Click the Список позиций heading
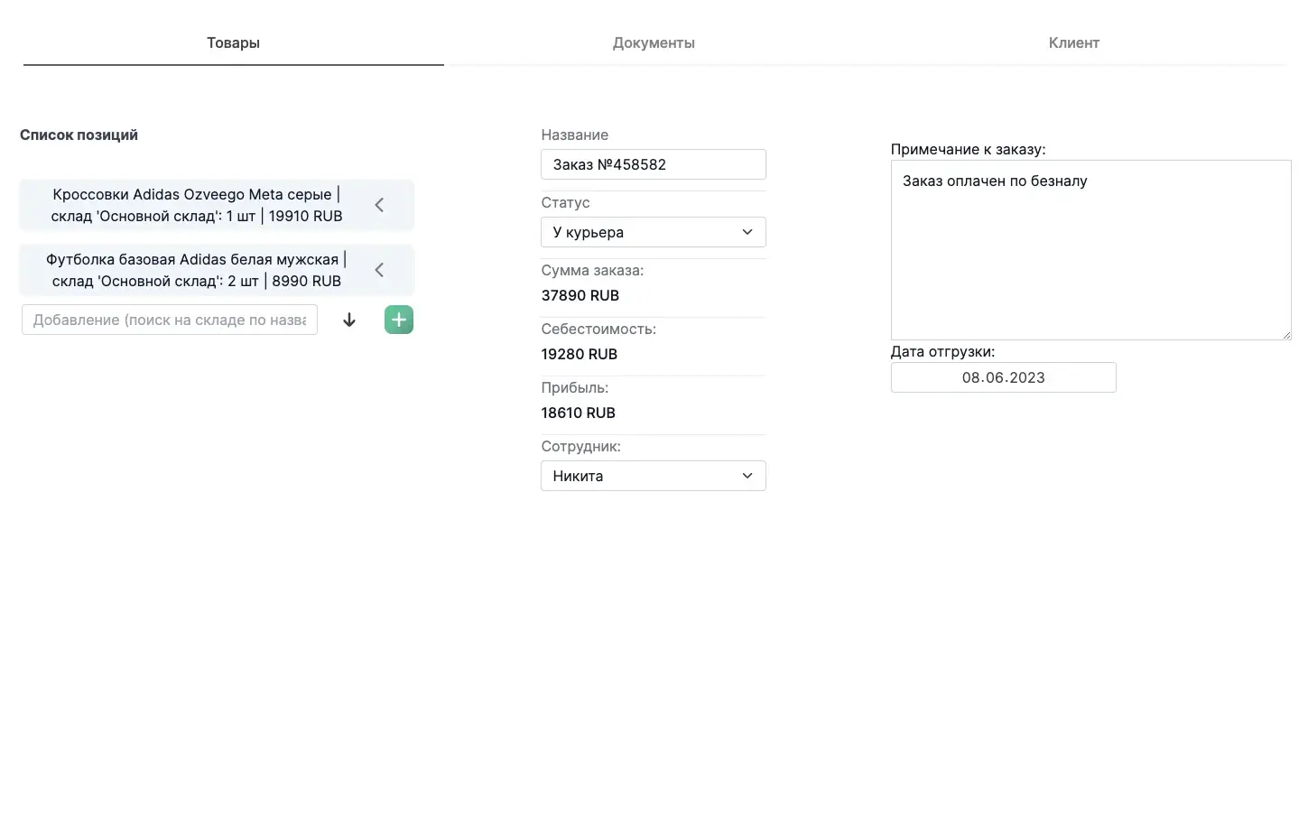 [79, 135]
